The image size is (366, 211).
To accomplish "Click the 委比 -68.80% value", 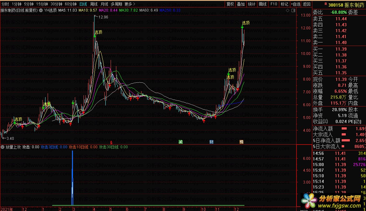I will pos(339,12).
